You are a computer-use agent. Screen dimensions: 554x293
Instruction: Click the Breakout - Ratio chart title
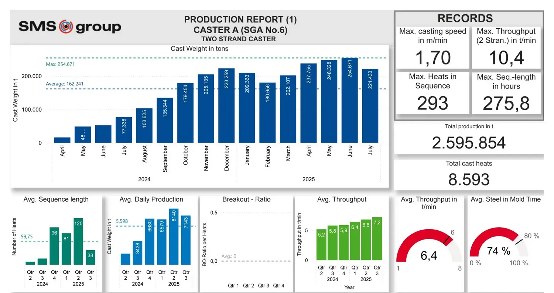pos(246,199)
